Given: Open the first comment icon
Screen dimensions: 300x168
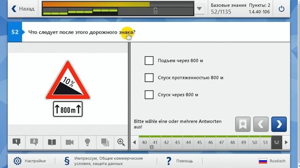Looking at the screenshot, I should [16, 142].
